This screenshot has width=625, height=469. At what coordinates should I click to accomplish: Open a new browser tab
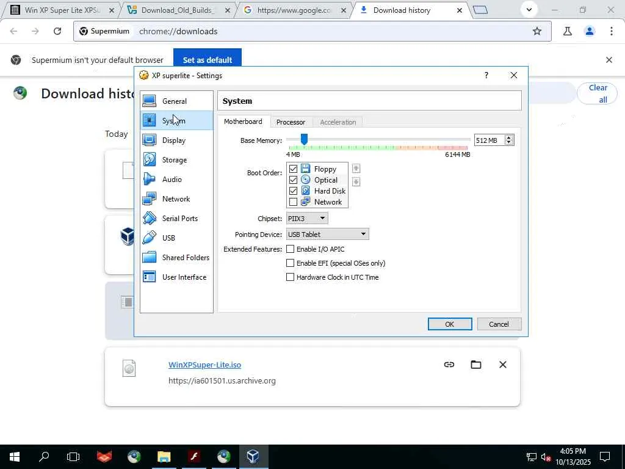pyautogui.click(x=480, y=10)
